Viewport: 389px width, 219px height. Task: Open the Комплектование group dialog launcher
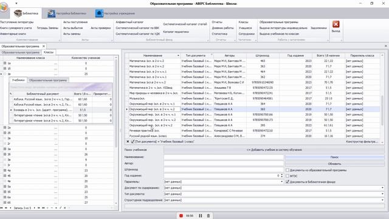(60, 40)
